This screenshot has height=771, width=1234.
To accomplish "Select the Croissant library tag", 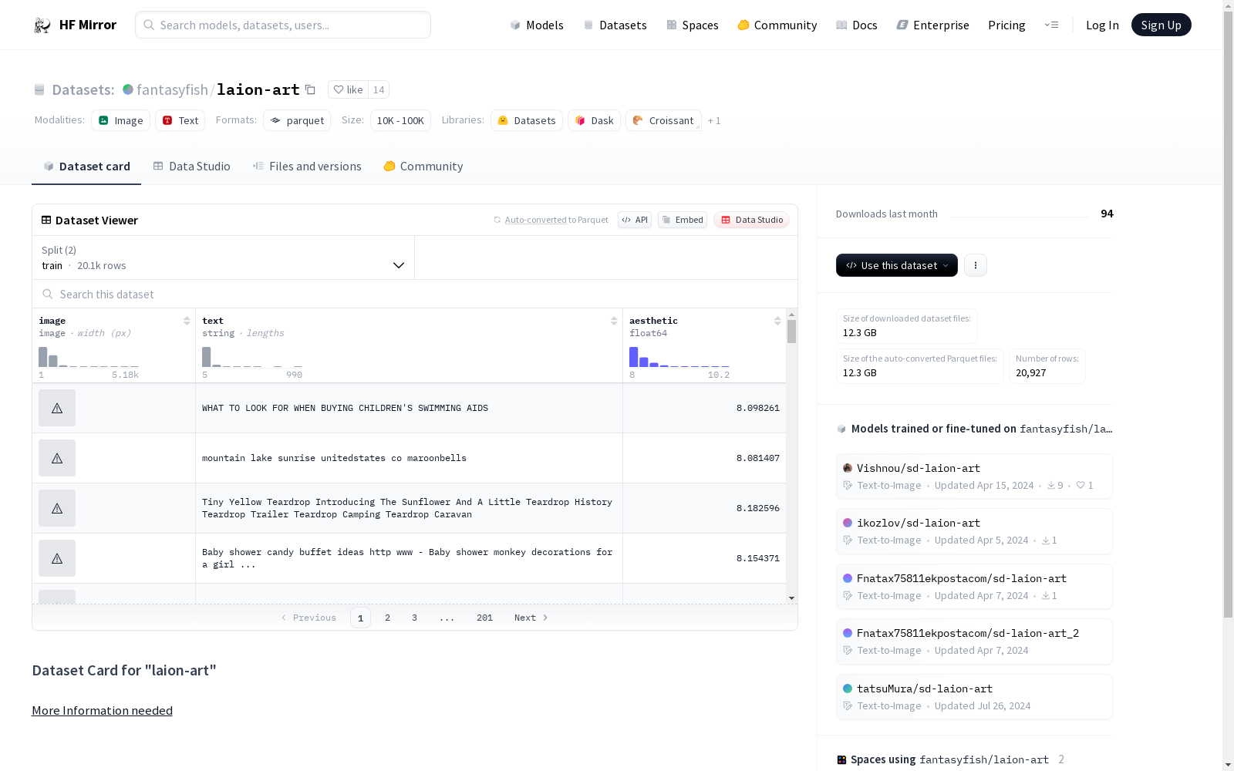I will 664,120.
